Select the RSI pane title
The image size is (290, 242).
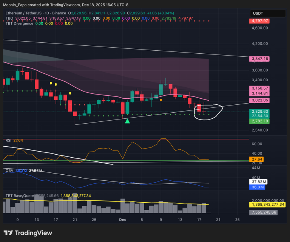pos(8,140)
